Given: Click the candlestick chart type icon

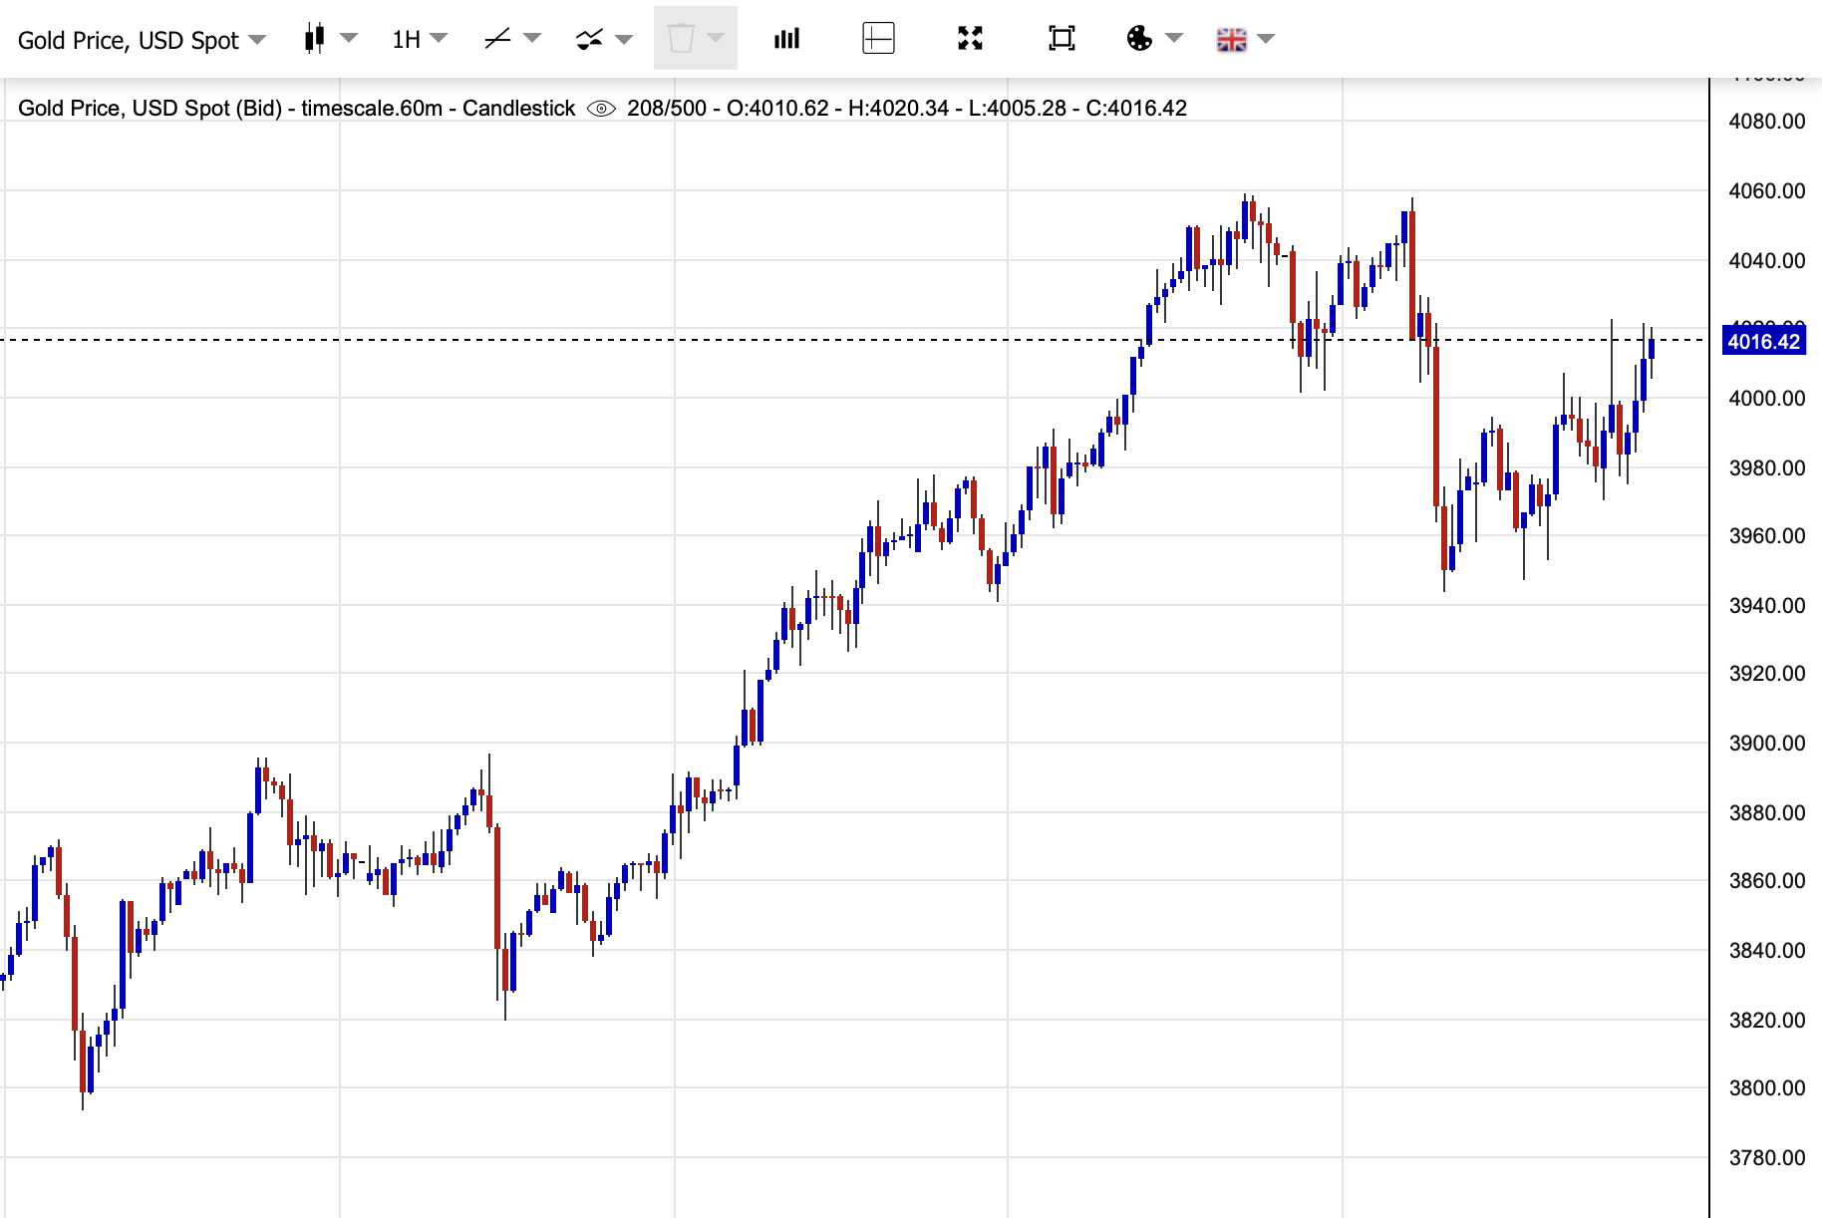Looking at the screenshot, I should click(x=315, y=39).
